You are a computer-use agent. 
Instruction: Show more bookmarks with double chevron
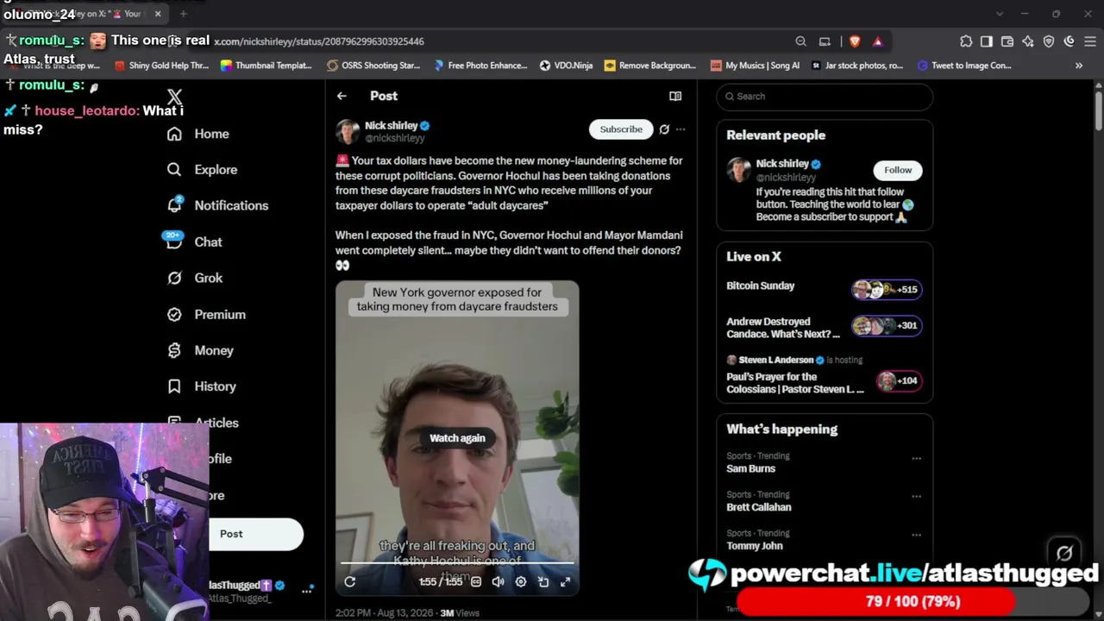click(x=1079, y=66)
